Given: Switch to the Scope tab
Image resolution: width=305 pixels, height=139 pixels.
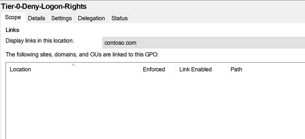Looking at the screenshot, I should pos(13,17).
